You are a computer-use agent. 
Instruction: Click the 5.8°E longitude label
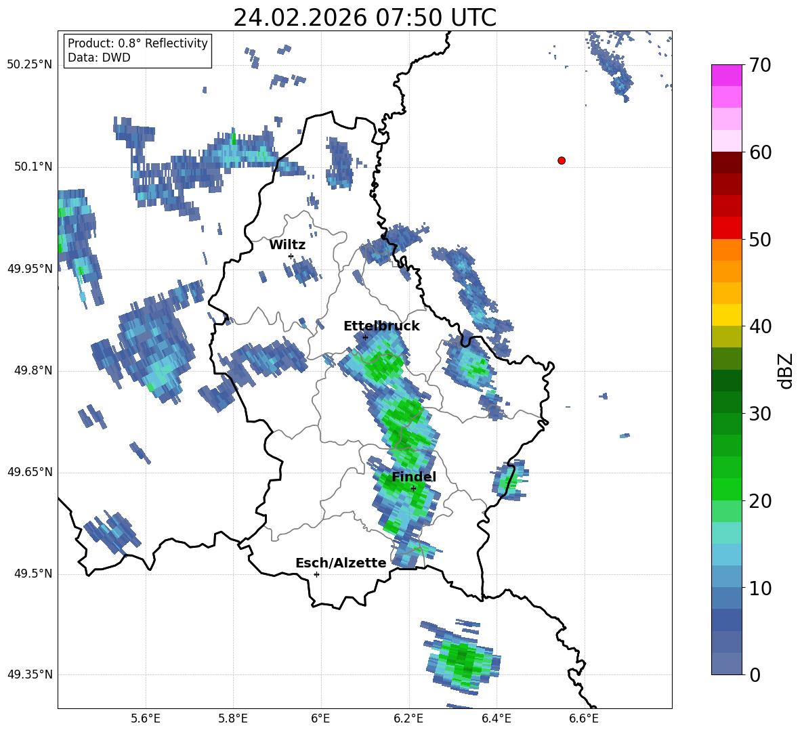point(233,719)
